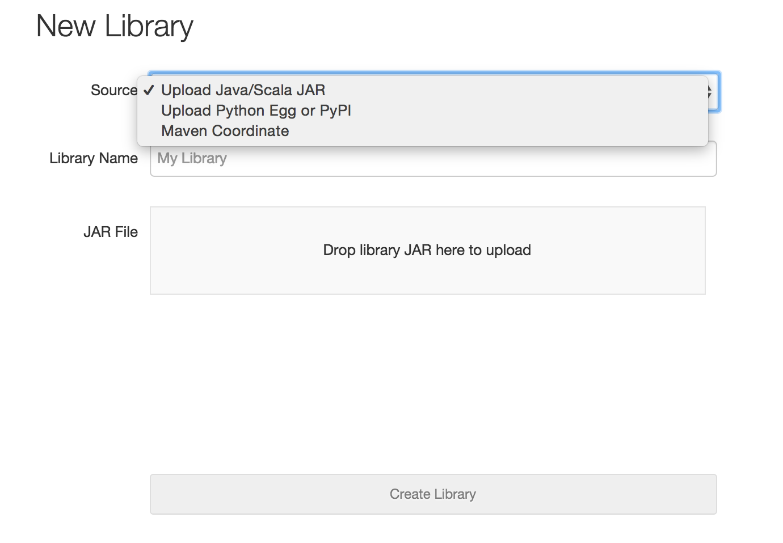Screen dimensions: 783x543
Task: Click the word PyPI in the dropdown
Action: pos(335,111)
